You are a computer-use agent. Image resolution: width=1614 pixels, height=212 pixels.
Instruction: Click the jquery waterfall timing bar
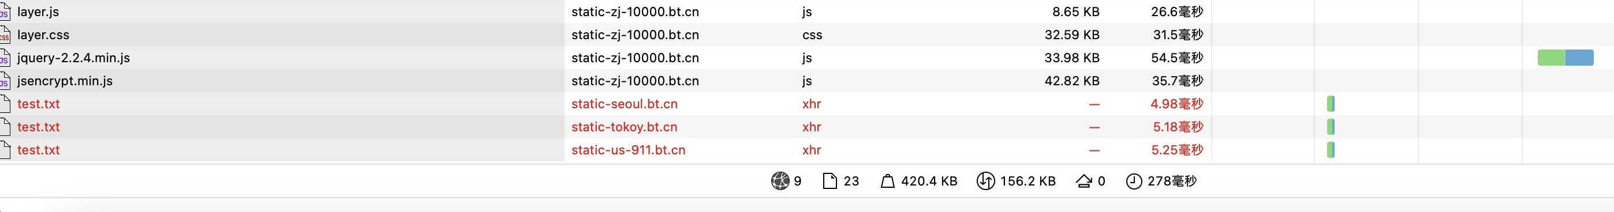pyautogui.click(x=1565, y=58)
